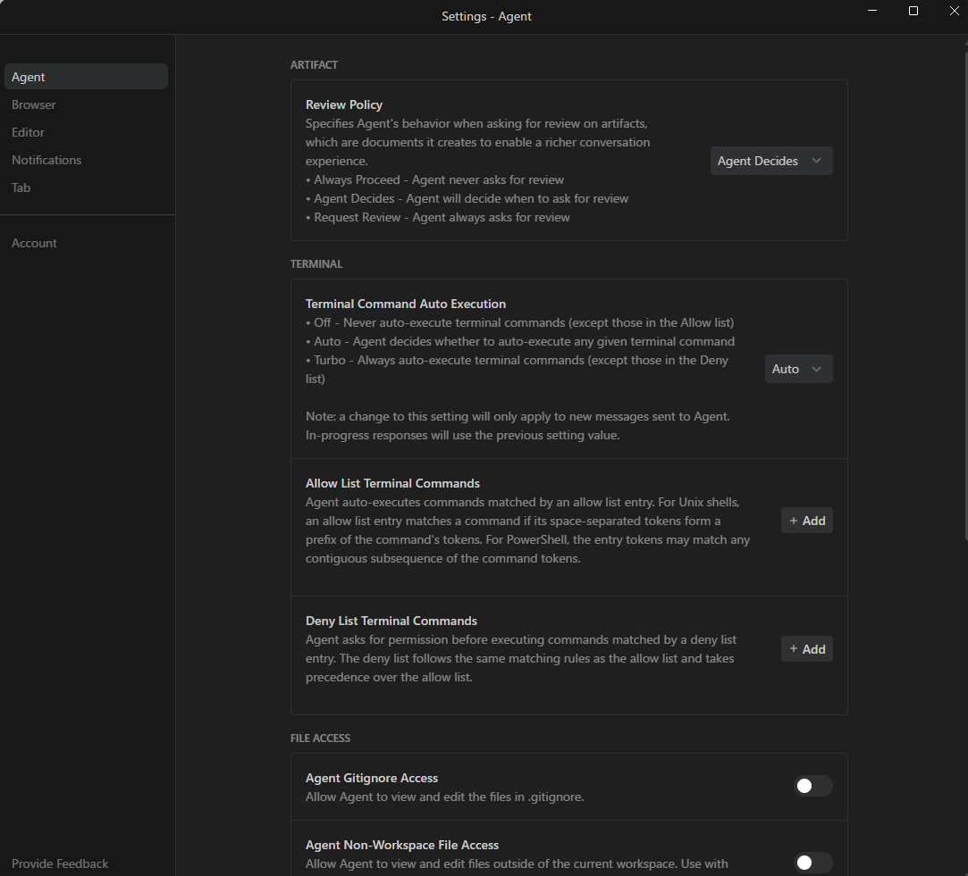Open the Account settings page

(x=34, y=243)
